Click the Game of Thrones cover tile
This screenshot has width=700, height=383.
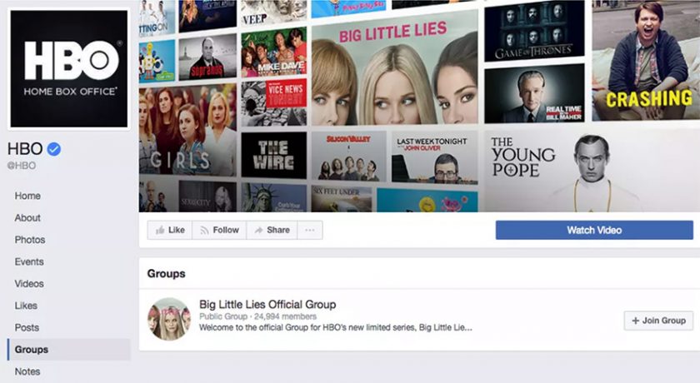coord(534,30)
